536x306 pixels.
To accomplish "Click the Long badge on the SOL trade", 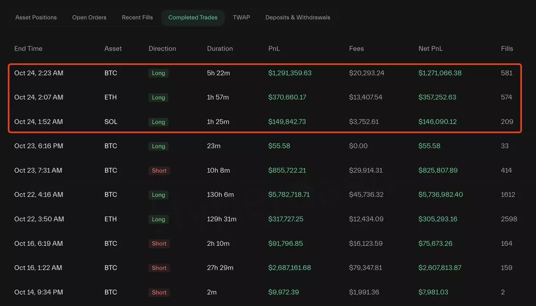I will [159, 122].
